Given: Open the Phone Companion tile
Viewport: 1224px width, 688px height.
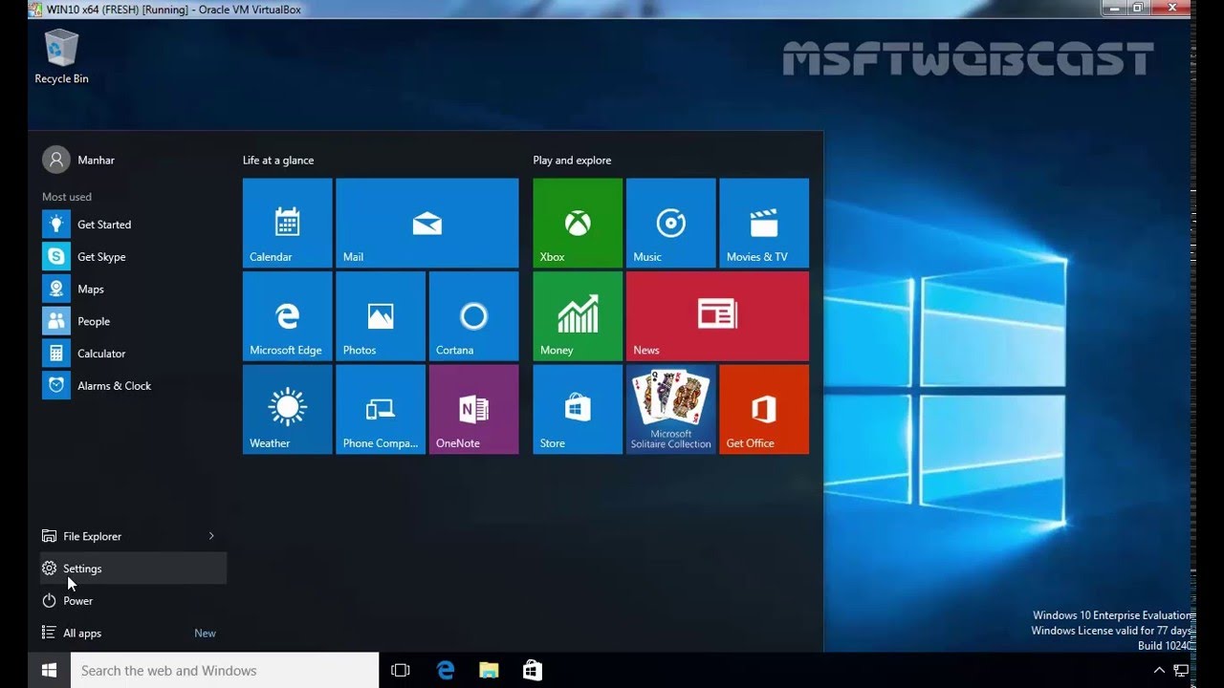Looking at the screenshot, I should pyautogui.click(x=381, y=409).
